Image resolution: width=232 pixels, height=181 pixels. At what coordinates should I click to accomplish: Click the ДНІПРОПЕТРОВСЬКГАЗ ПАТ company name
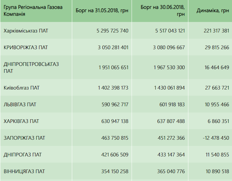(31, 68)
